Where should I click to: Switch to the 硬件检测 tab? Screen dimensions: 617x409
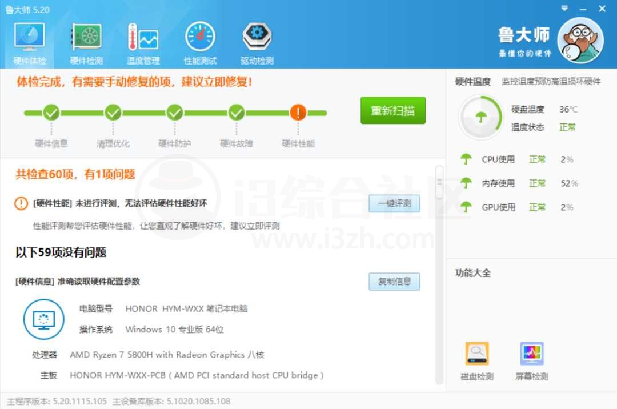click(86, 43)
